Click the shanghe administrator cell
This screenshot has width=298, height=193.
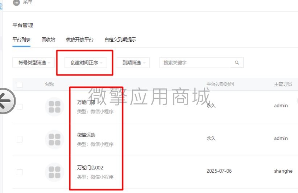283,171
